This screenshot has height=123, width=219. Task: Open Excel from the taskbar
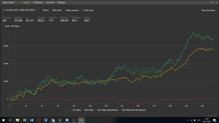tap(25, 120)
